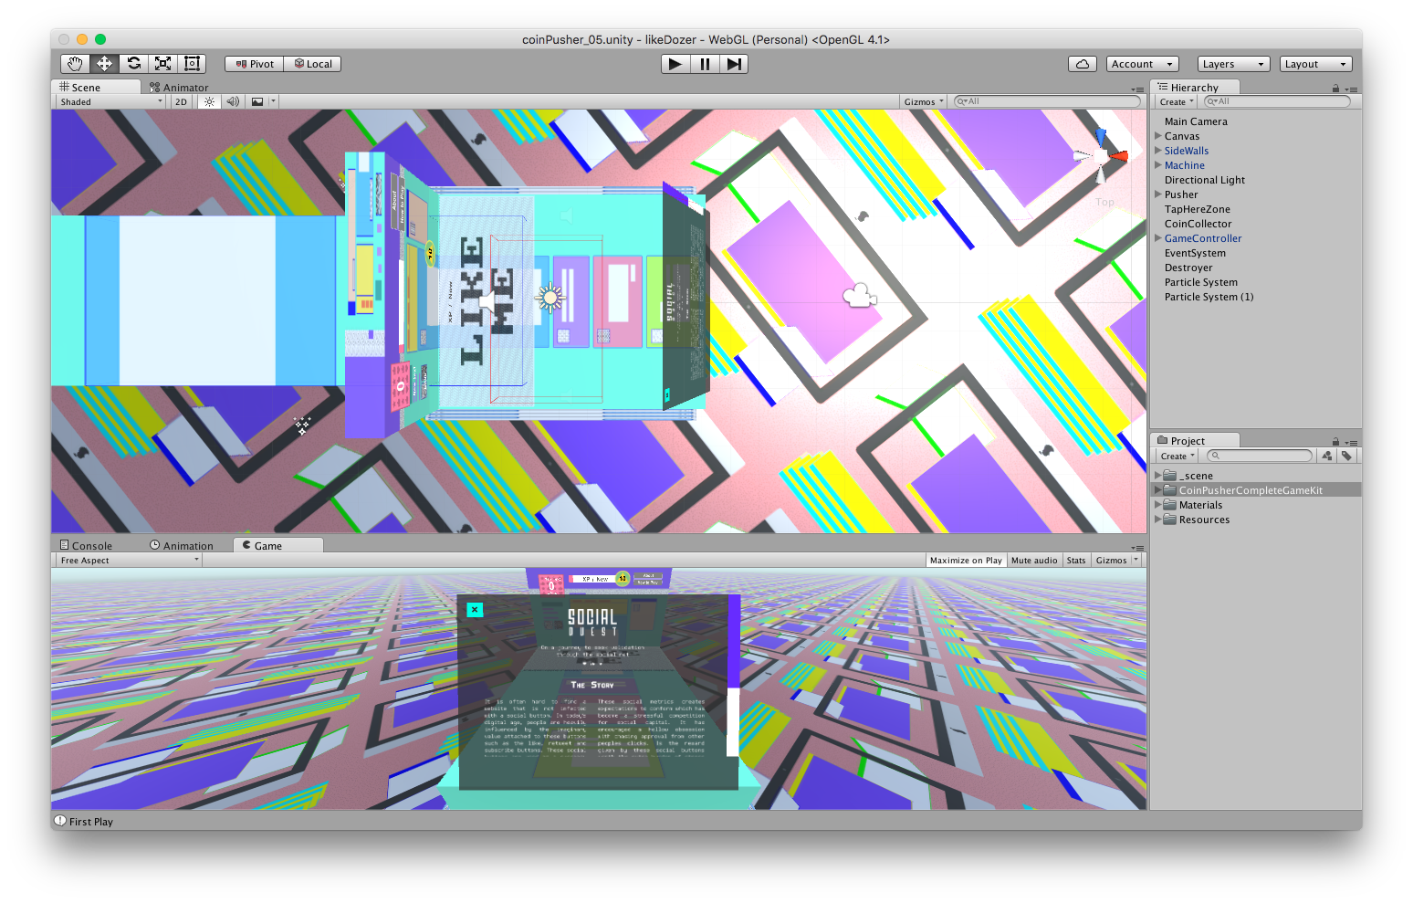Click the search-by-label tag icon in Project
Image resolution: width=1413 pixels, height=903 pixels.
pos(1346,456)
